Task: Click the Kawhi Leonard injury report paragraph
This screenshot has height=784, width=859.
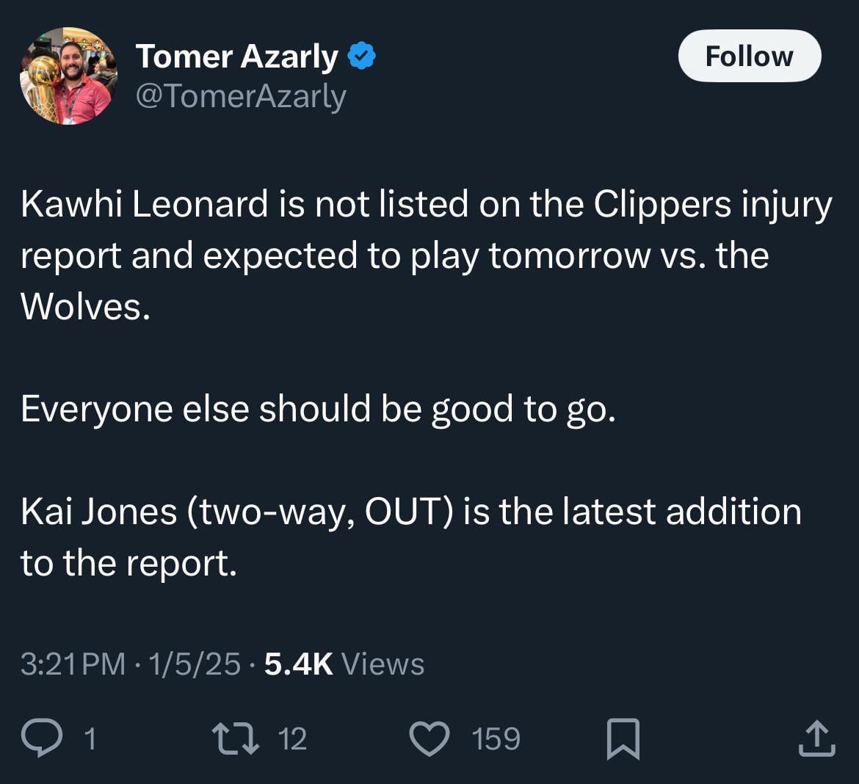Action: point(426,255)
